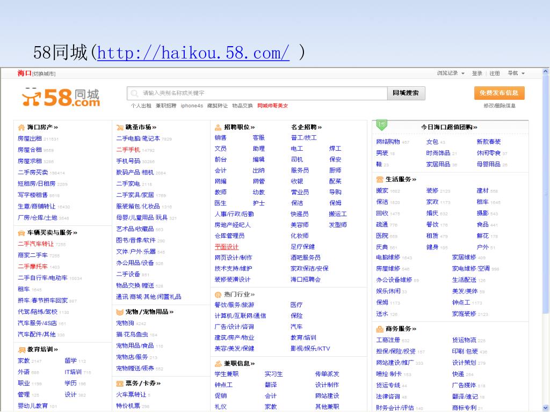
Task: Click the 58同城 logo
Action: [x=61, y=97]
